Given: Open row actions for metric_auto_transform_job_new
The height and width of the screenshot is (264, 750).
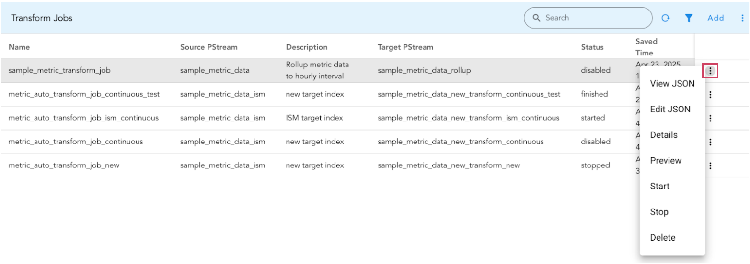Looking at the screenshot, I should pos(710,165).
